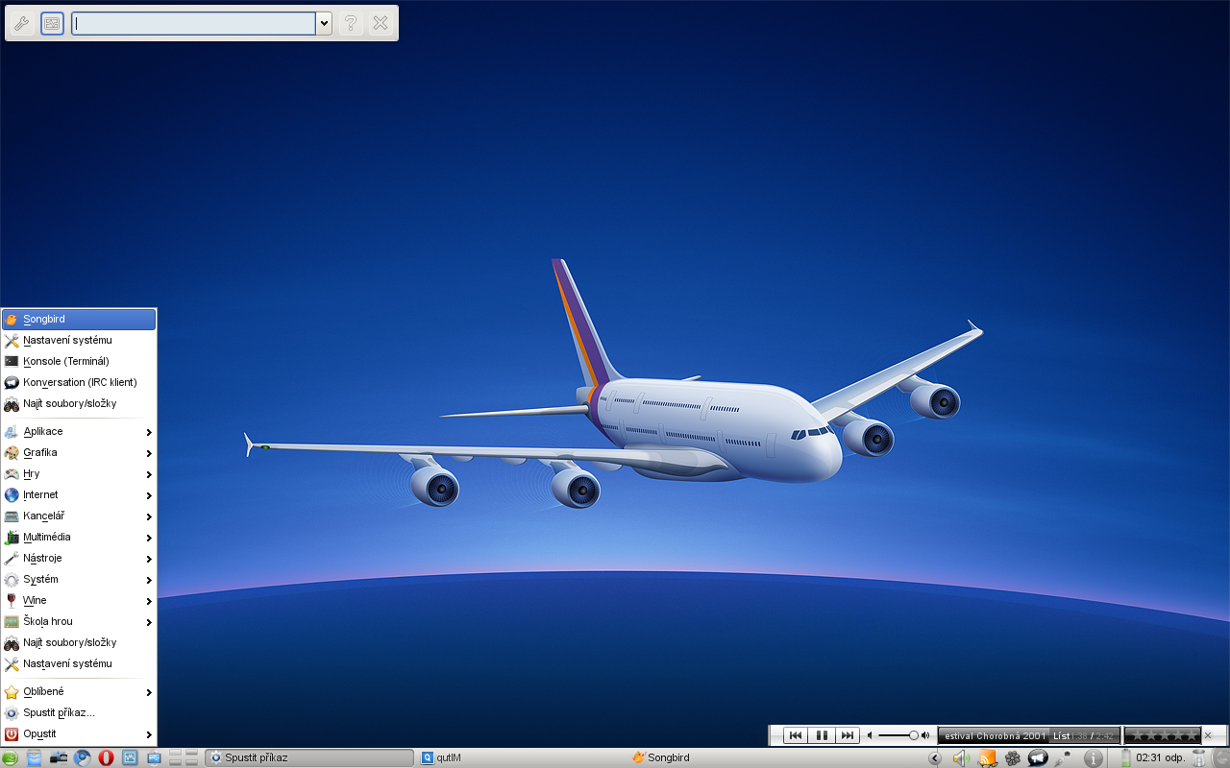Expand the Nástroje submenu
1230x768 pixels.
(79, 558)
